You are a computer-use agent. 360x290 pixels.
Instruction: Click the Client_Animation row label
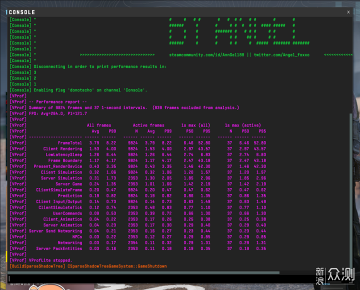pyautogui.click(x=62, y=219)
